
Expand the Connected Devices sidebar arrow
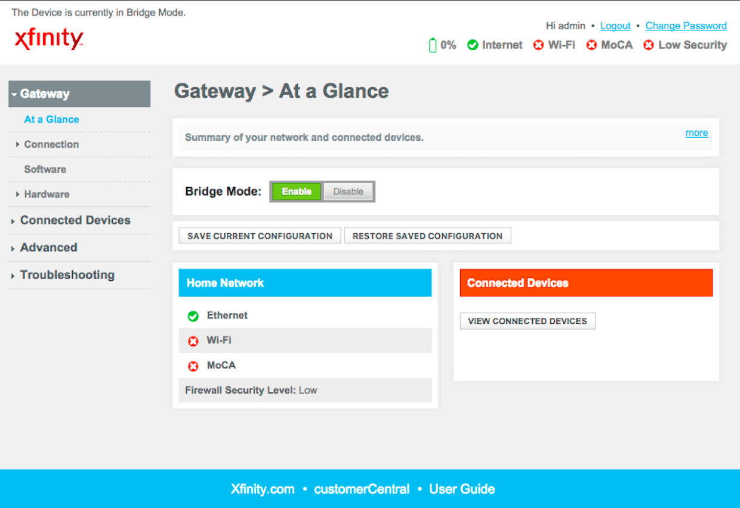13,221
